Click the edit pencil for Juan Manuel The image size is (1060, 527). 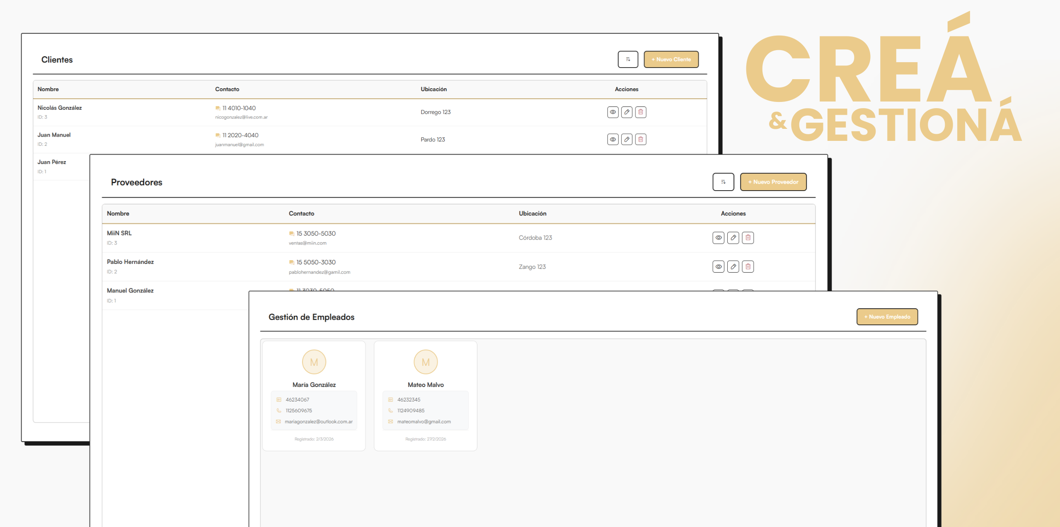(627, 139)
